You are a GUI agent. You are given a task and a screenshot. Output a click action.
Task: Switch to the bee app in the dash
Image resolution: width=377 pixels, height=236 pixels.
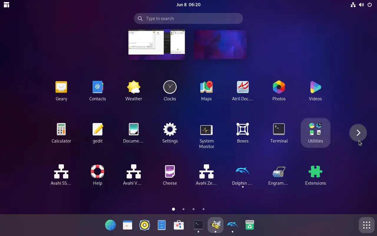point(216,225)
